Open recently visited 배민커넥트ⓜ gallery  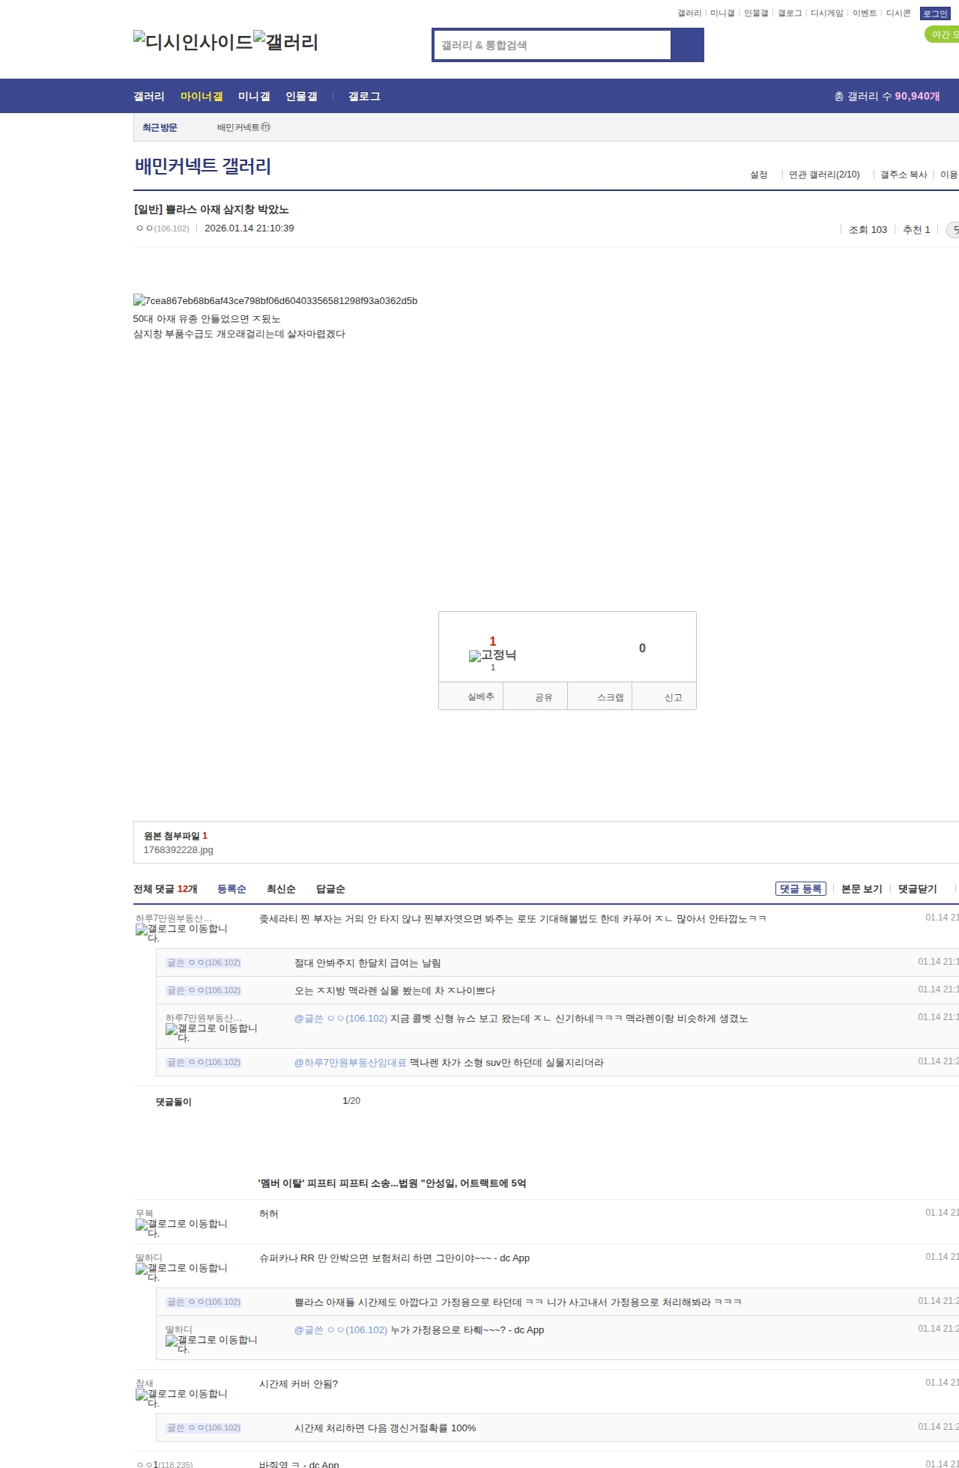243,127
